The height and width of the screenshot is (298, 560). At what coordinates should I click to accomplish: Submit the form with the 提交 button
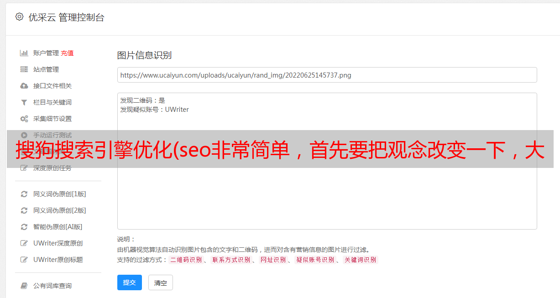point(130,282)
